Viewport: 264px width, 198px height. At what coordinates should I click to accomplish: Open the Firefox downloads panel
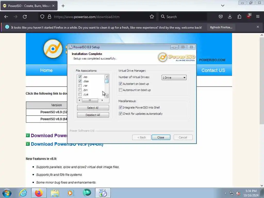click(230, 17)
